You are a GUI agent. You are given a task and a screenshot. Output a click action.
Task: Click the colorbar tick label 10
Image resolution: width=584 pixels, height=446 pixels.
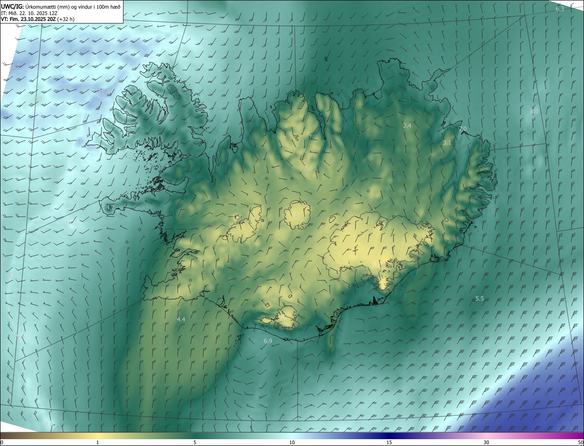[292, 442]
